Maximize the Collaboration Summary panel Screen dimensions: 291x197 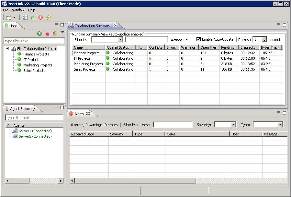click(284, 25)
